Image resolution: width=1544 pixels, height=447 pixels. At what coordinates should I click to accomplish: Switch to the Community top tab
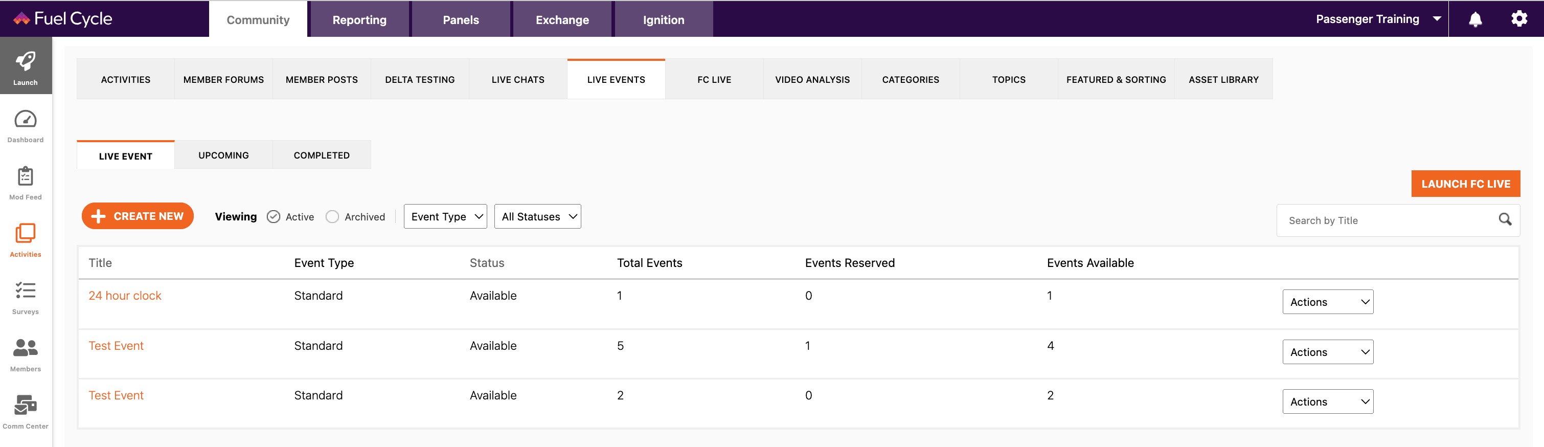[x=258, y=20]
